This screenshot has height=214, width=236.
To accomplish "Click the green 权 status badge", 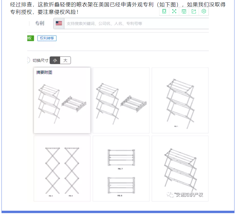I will pos(31,38).
